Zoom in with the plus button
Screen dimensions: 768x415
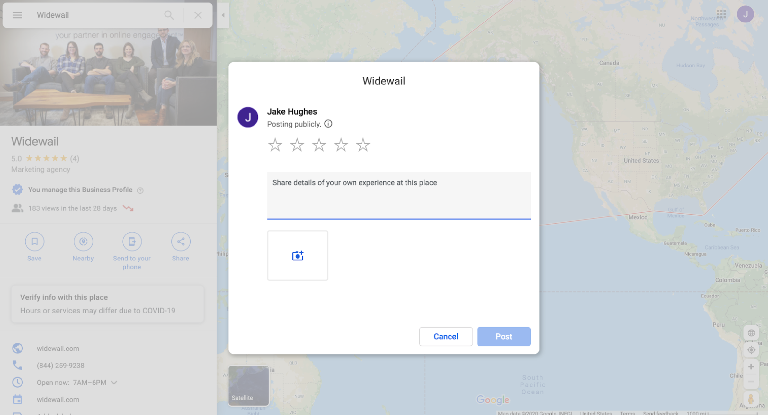[751, 367]
